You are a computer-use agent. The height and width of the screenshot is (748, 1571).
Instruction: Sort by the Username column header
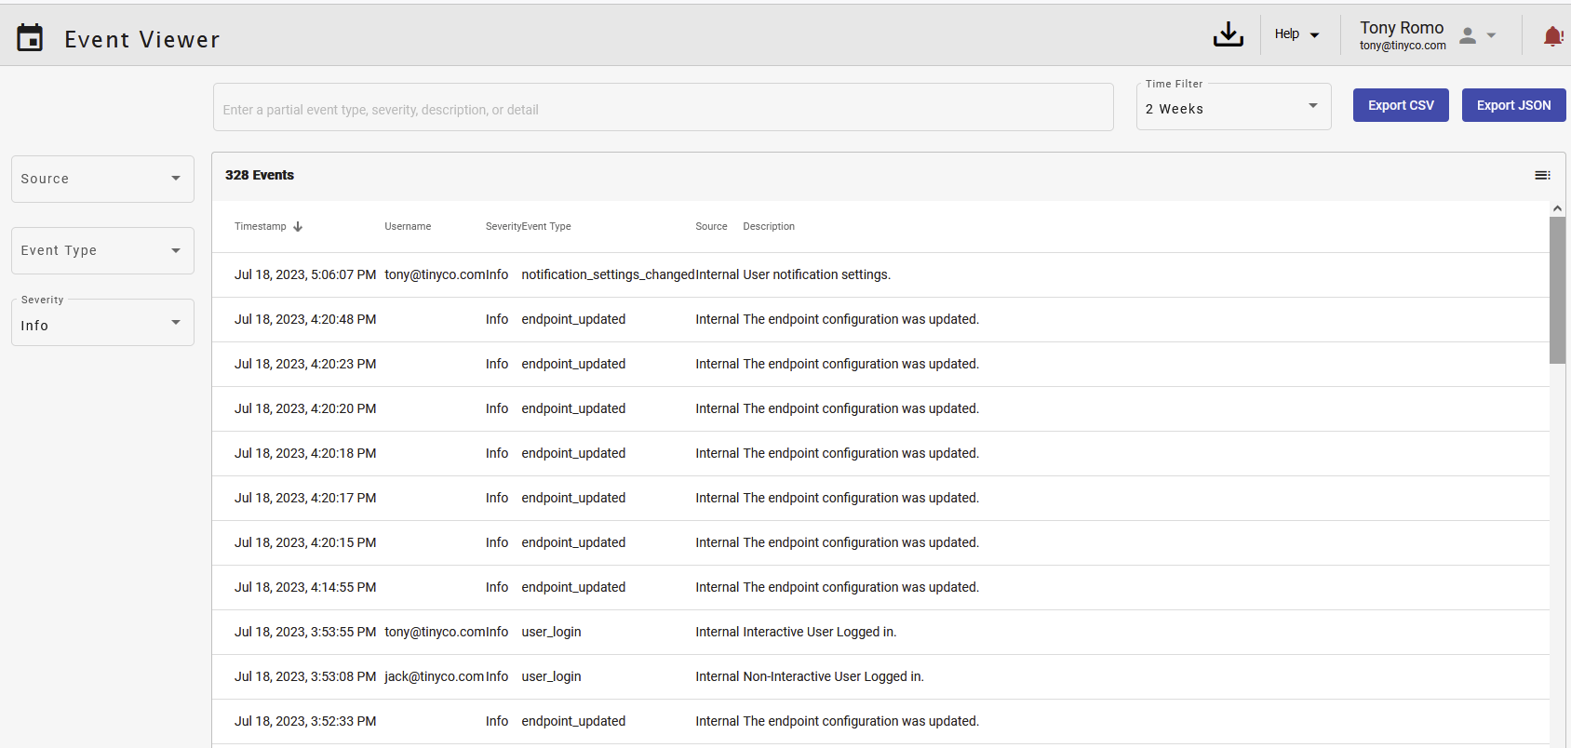(408, 226)
